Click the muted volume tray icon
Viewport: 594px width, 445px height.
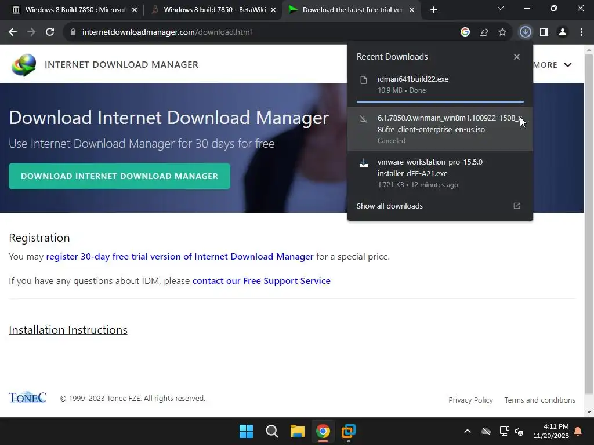tap(519, 431)
